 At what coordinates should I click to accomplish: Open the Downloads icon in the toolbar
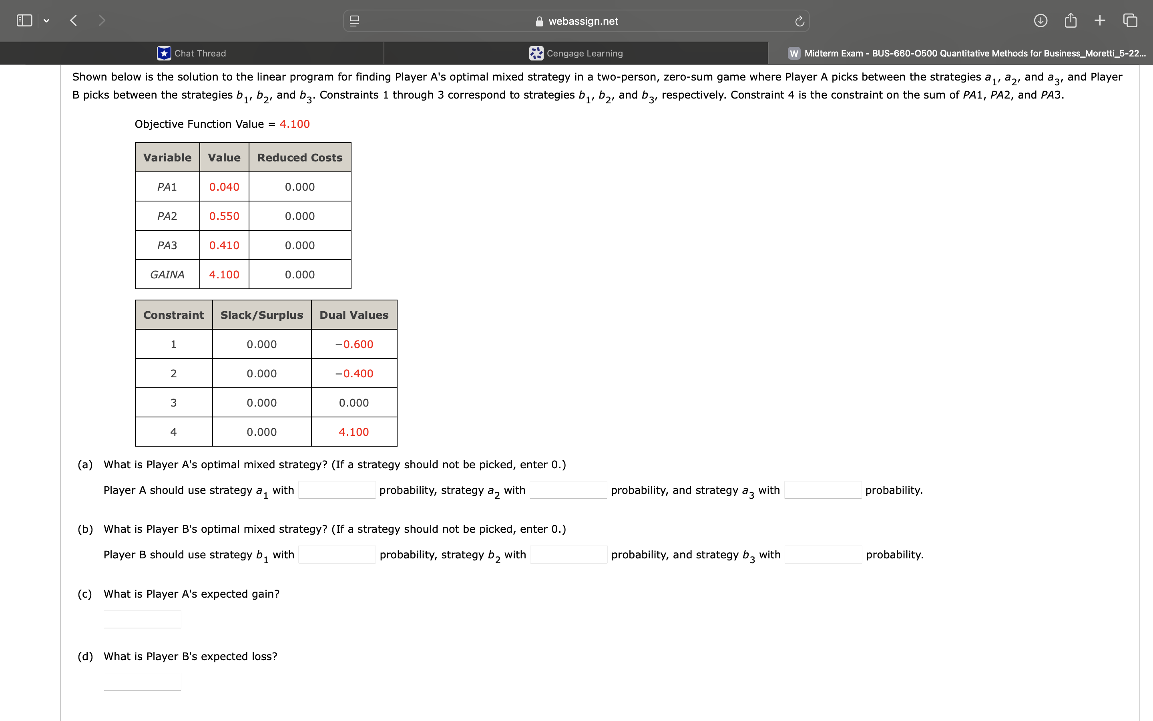tap(1041, 20)
